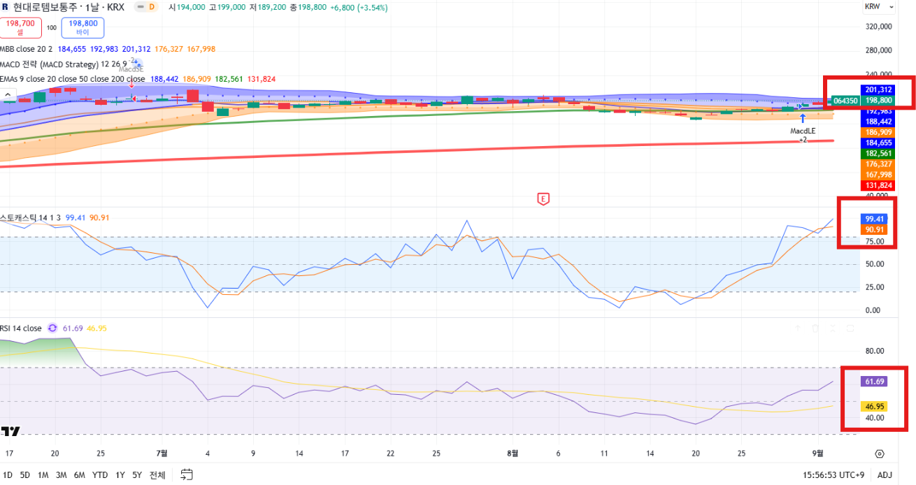Click the 99.41 stochastic value label
The image size is (916, 485).
coord(875,218)
